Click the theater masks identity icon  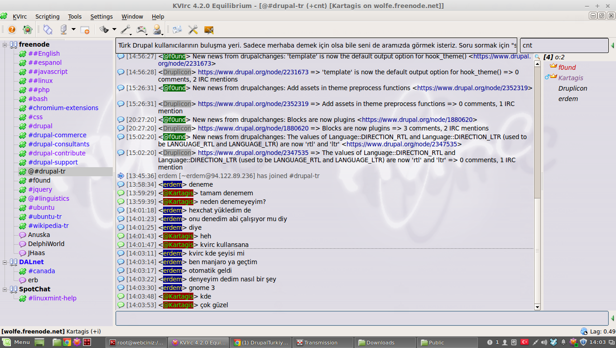(x=104, y=30)
